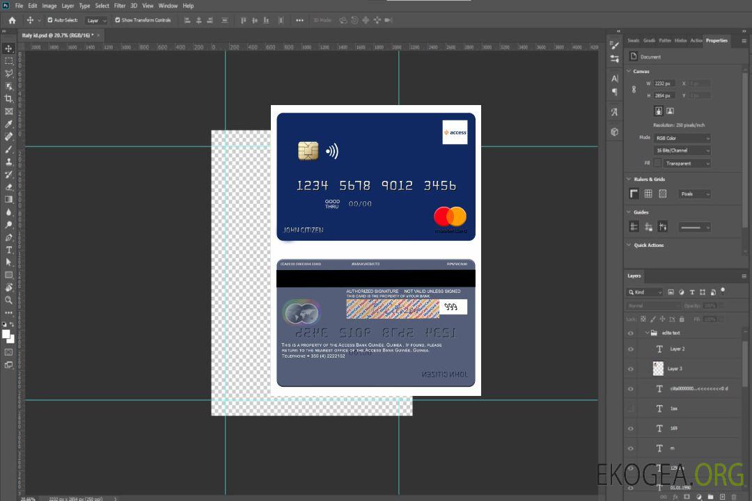
Task: Hide the edite text group
Action: [x=631, y=333]
